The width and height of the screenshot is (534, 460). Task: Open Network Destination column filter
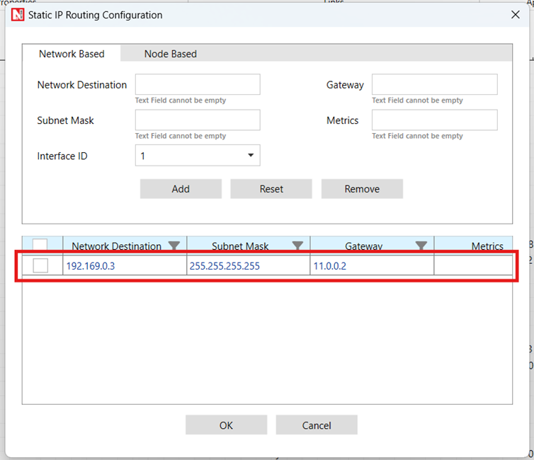coord(174,246)
